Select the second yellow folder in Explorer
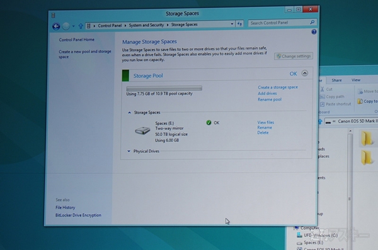 point(367,157)
